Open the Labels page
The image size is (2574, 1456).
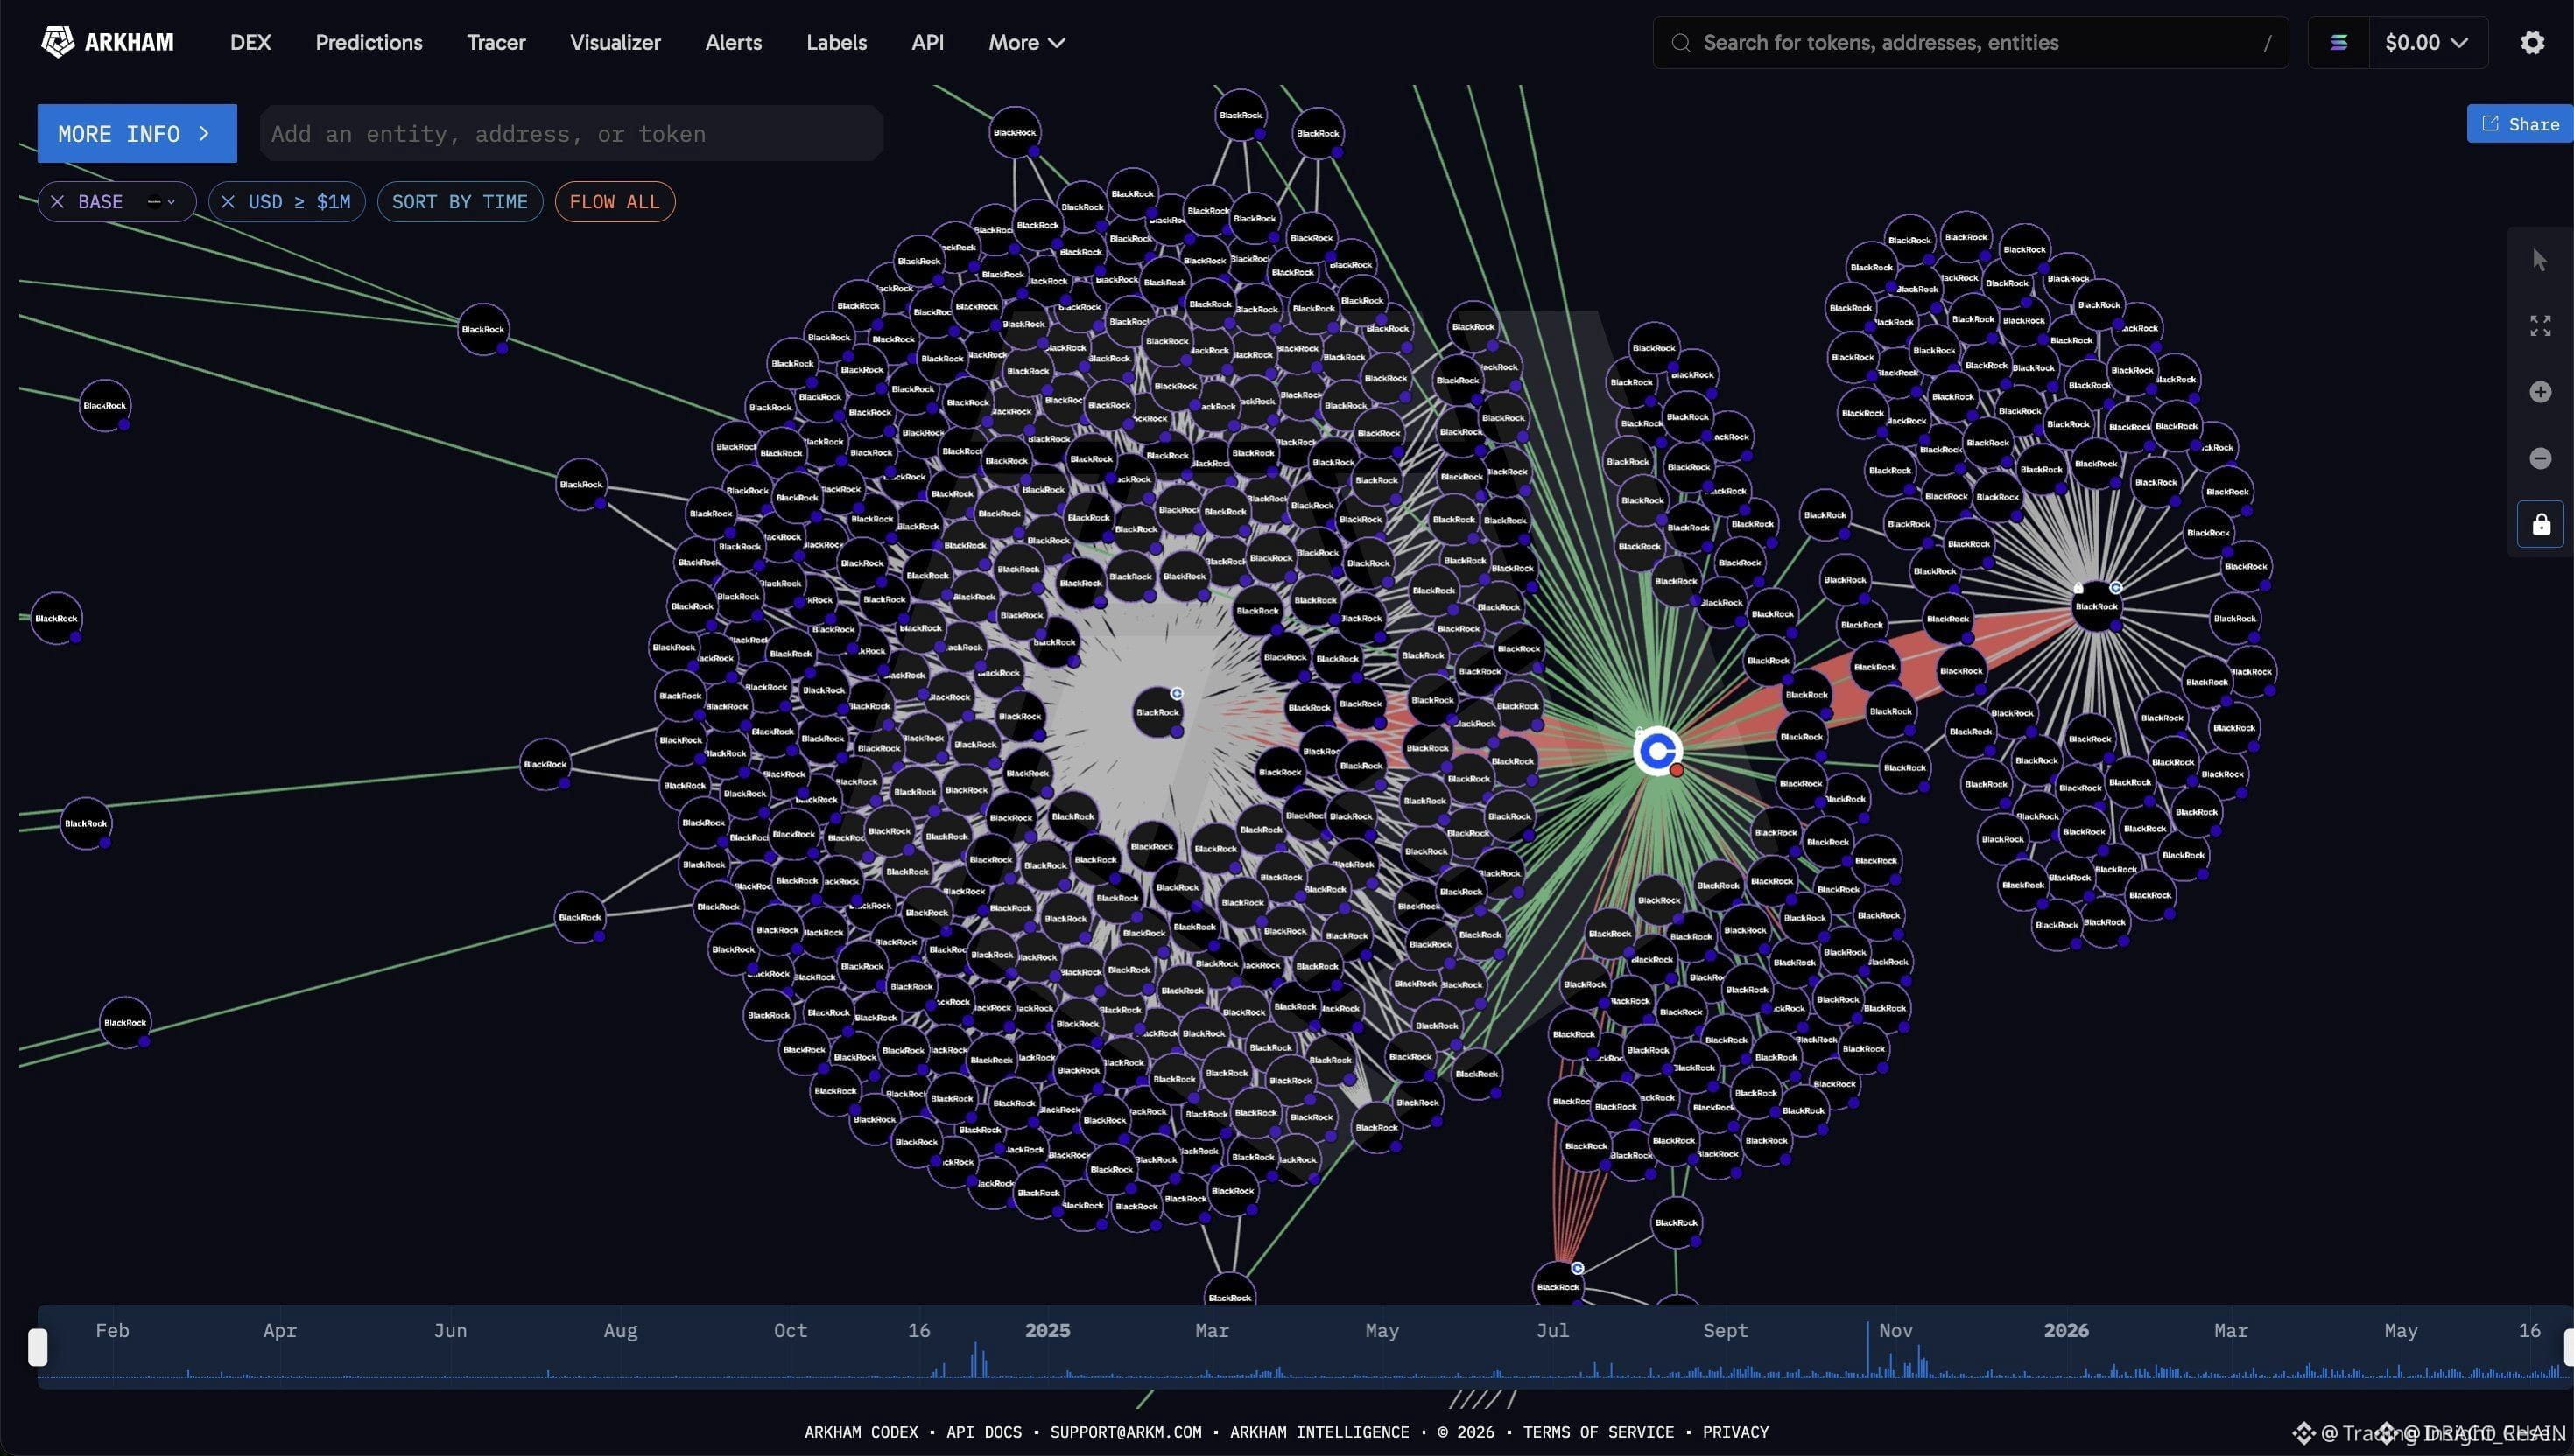836,42
